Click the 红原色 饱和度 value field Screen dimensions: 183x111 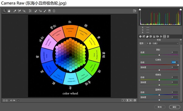click(174, 67)
